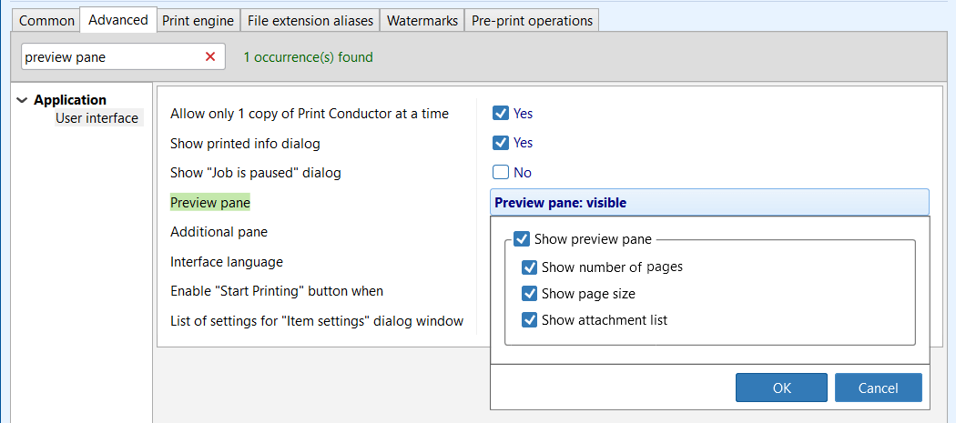Toggle Show number of pages
The image size is (956, 423).
(x=529, y=267)
